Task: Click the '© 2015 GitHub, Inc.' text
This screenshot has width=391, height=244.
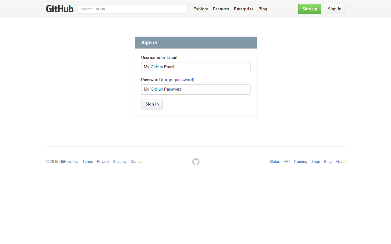Action: point(62,162)
